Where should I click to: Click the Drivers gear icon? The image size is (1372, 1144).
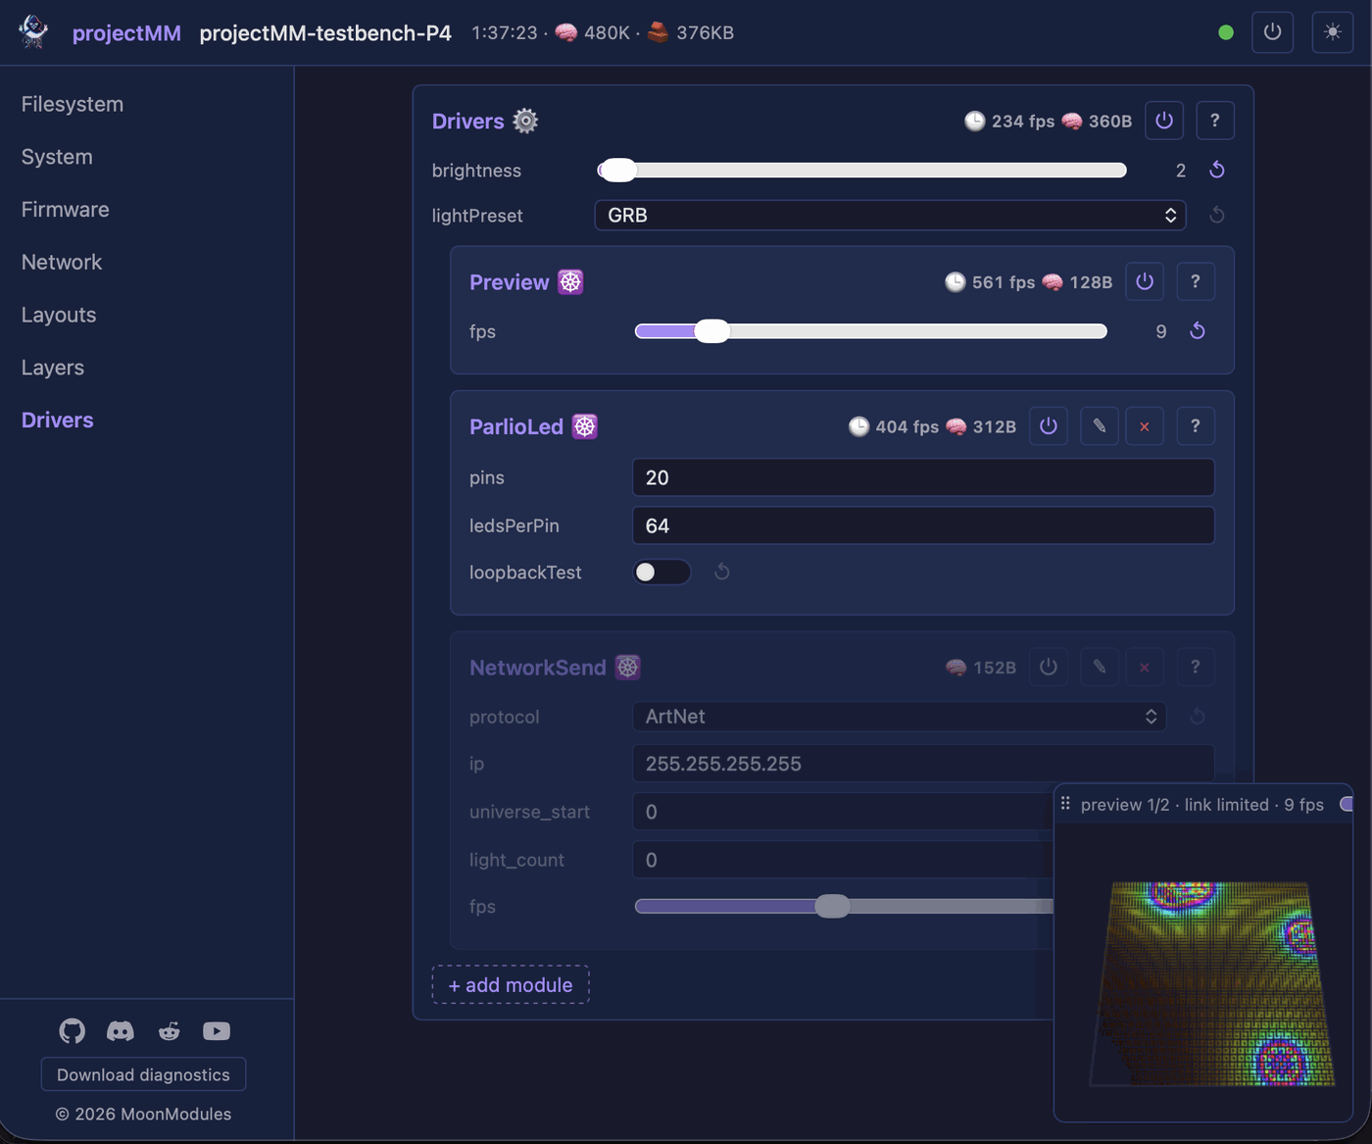tap(525, 121)
